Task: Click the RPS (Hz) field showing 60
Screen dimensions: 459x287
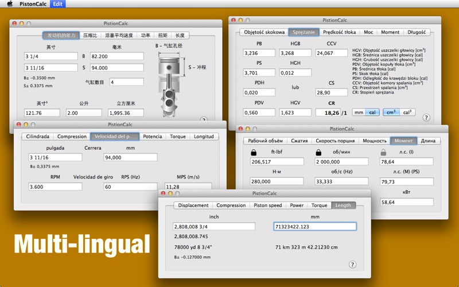Action: 130,187
